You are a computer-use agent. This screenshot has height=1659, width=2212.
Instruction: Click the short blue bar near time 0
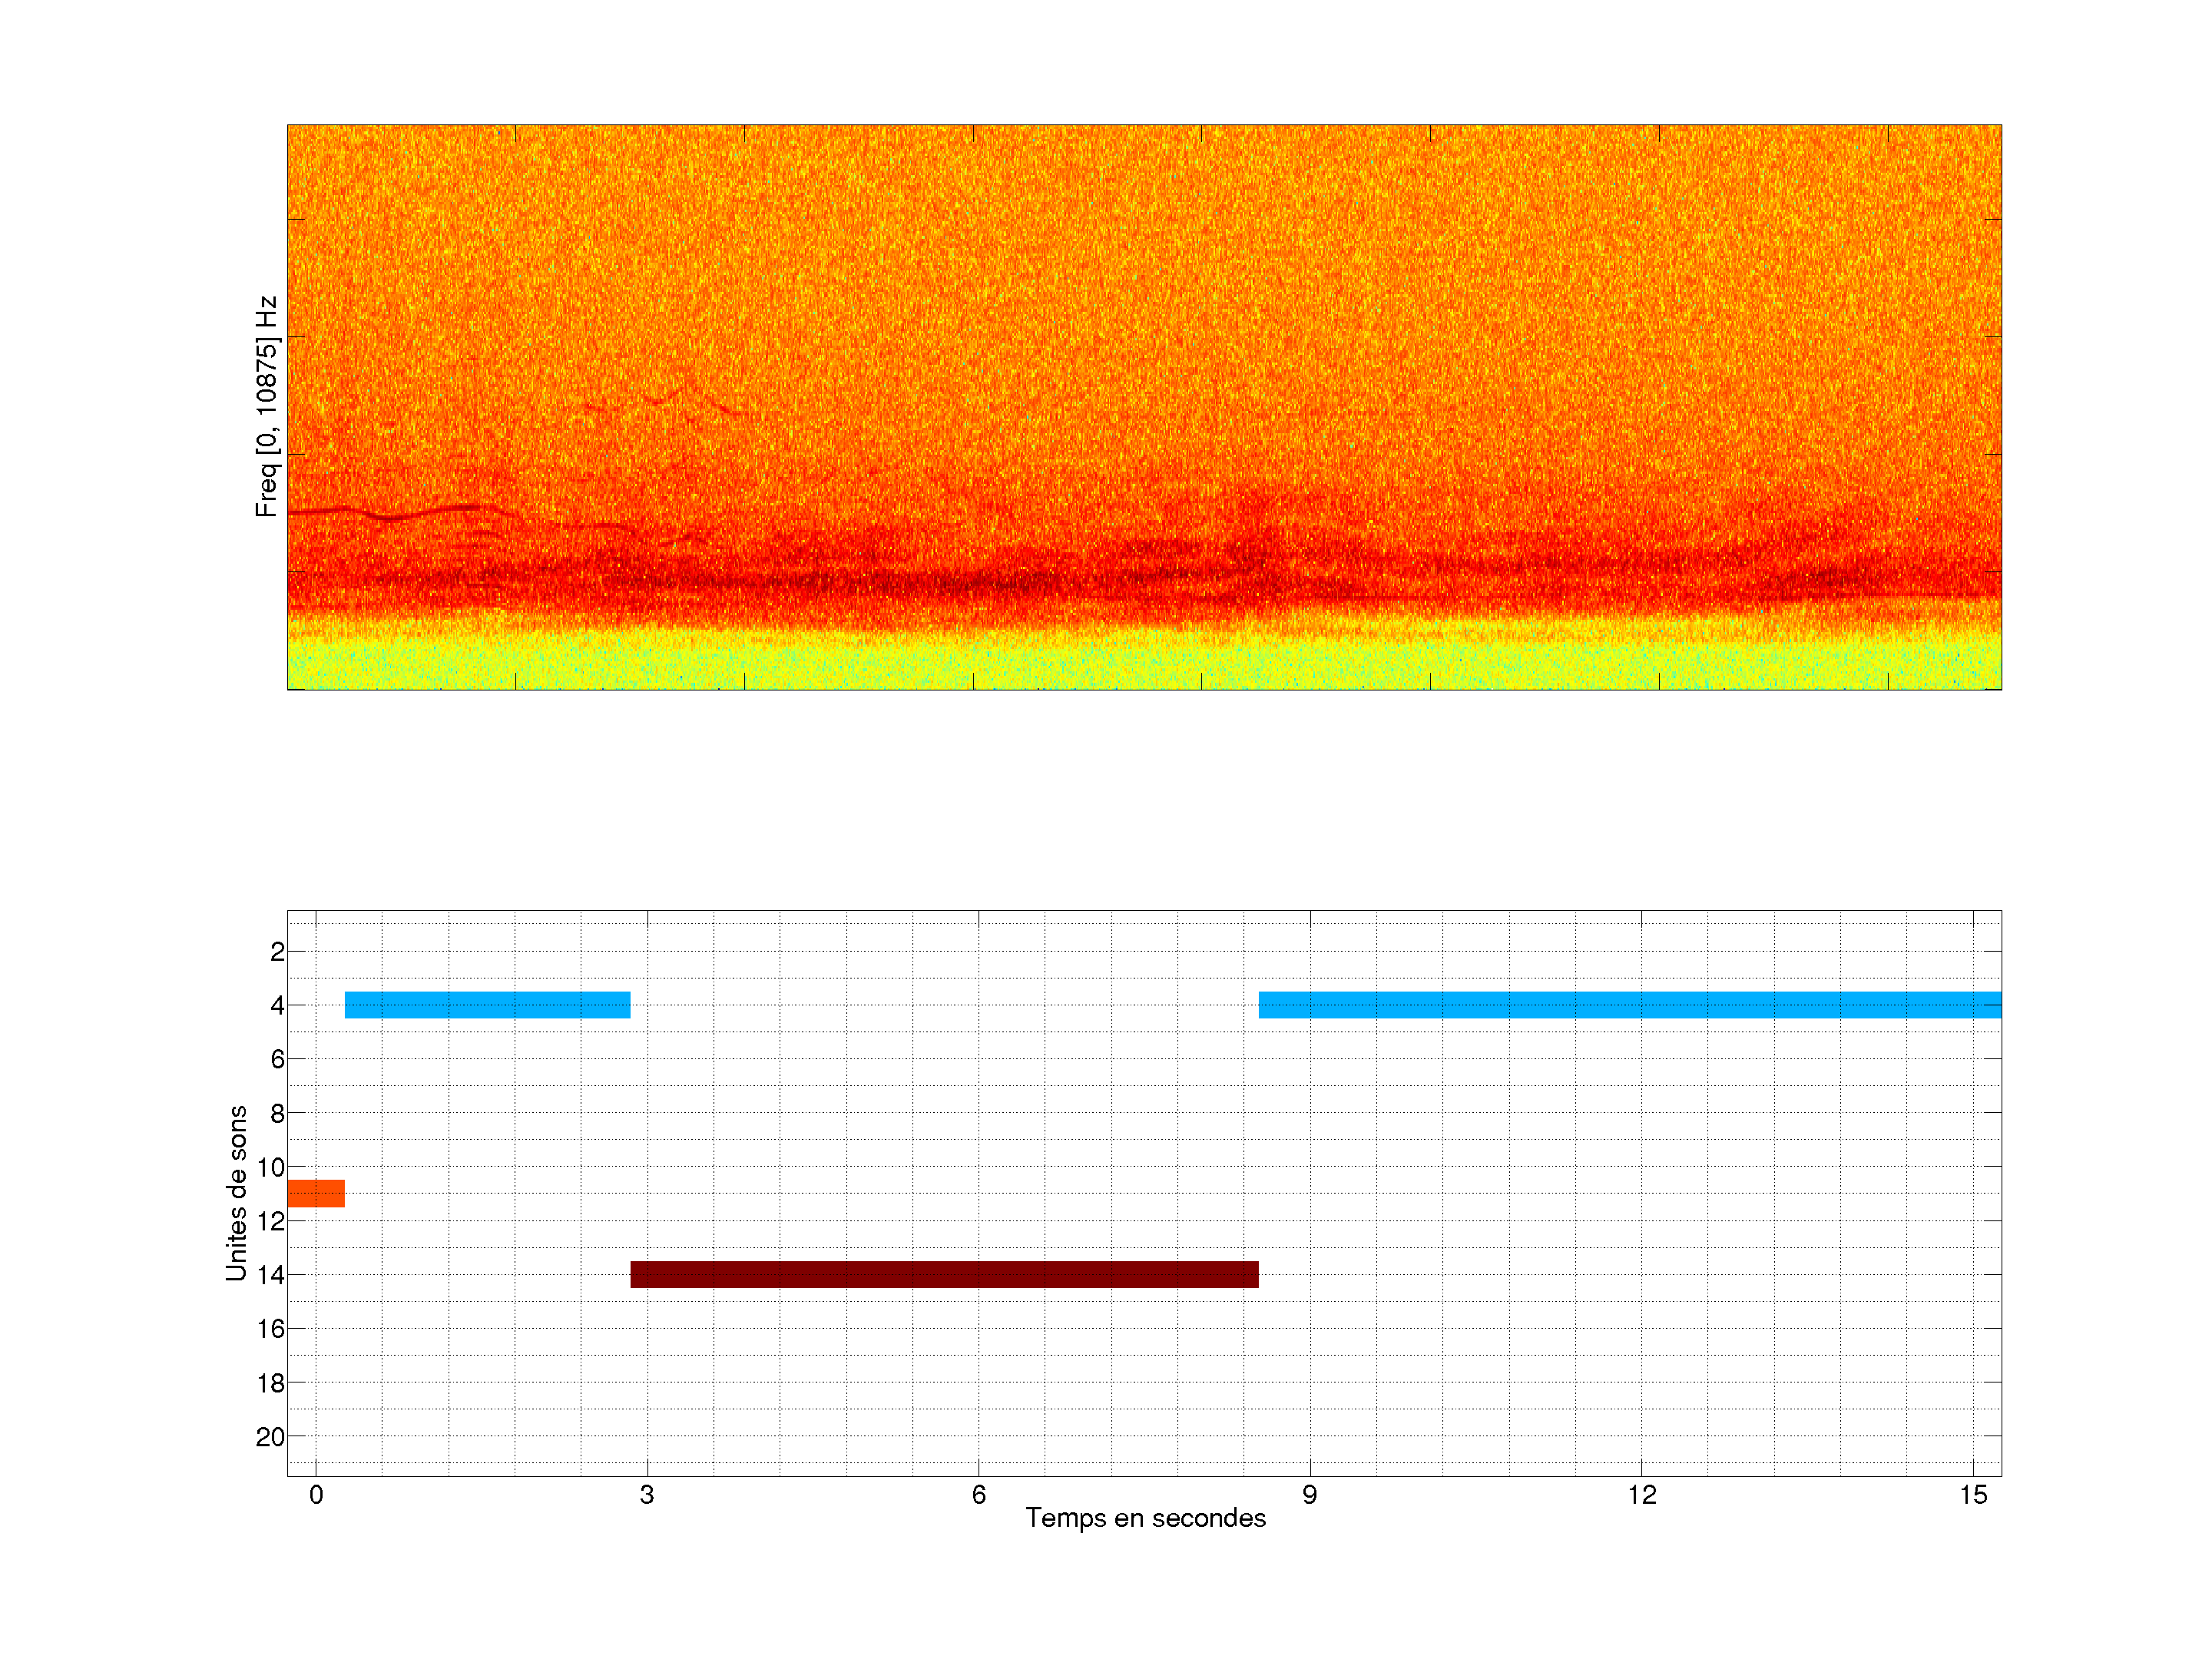coord(487,1004)
